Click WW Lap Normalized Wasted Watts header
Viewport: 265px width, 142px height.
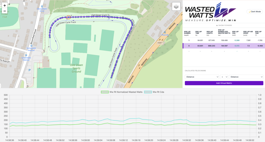224,33
